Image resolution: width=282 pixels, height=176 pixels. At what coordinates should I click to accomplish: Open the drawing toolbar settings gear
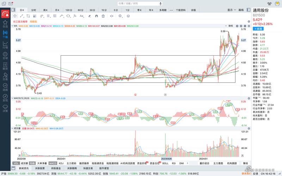121,16
